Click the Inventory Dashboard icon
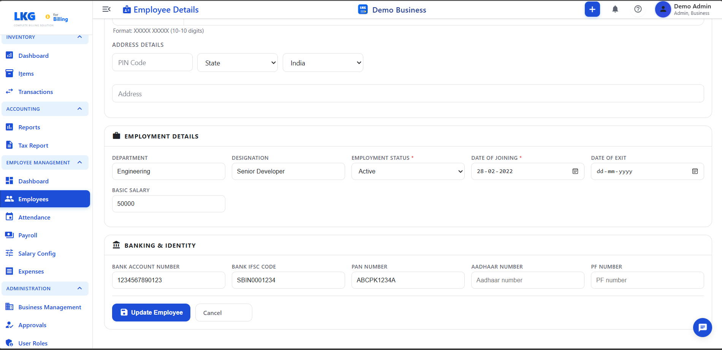722x350 pixels. (x=9, y=55)
